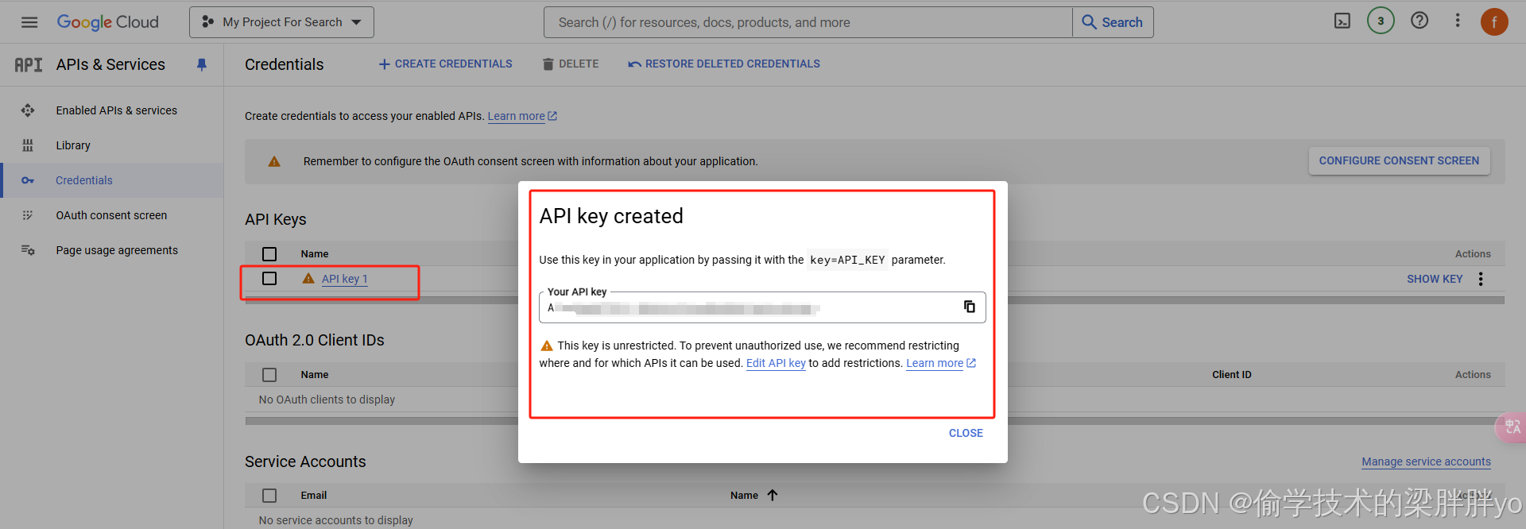Screen dimensions: 1526x529
Task: Click RESTORE DELETED CREDENTIALS
Action: (x=724, y=64)
